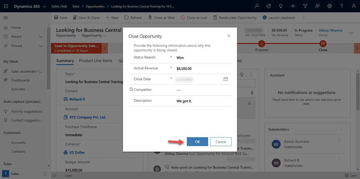Open advanced find funnel icon
This screenshot has width=360, height=179.
[305, 6]
